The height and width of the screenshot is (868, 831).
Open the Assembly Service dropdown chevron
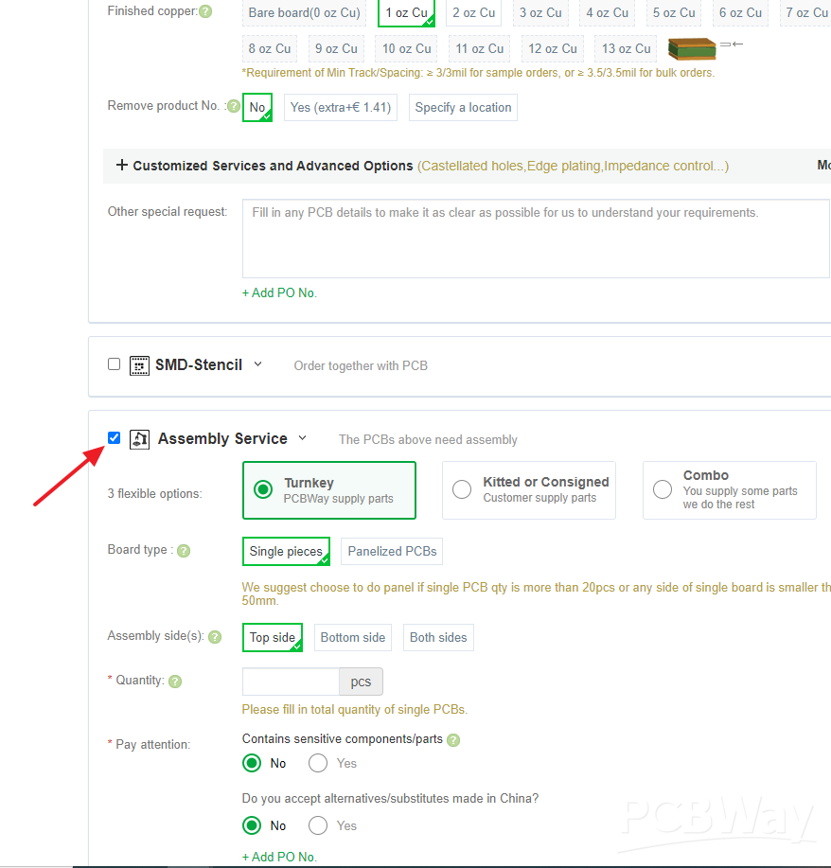[x=303, y=438]
